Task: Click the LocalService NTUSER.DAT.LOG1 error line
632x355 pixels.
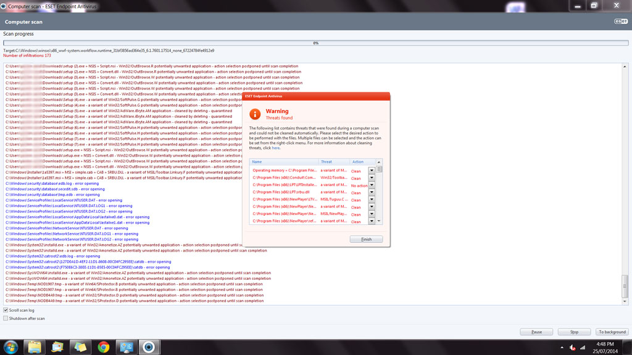Action: coord(69,206)
